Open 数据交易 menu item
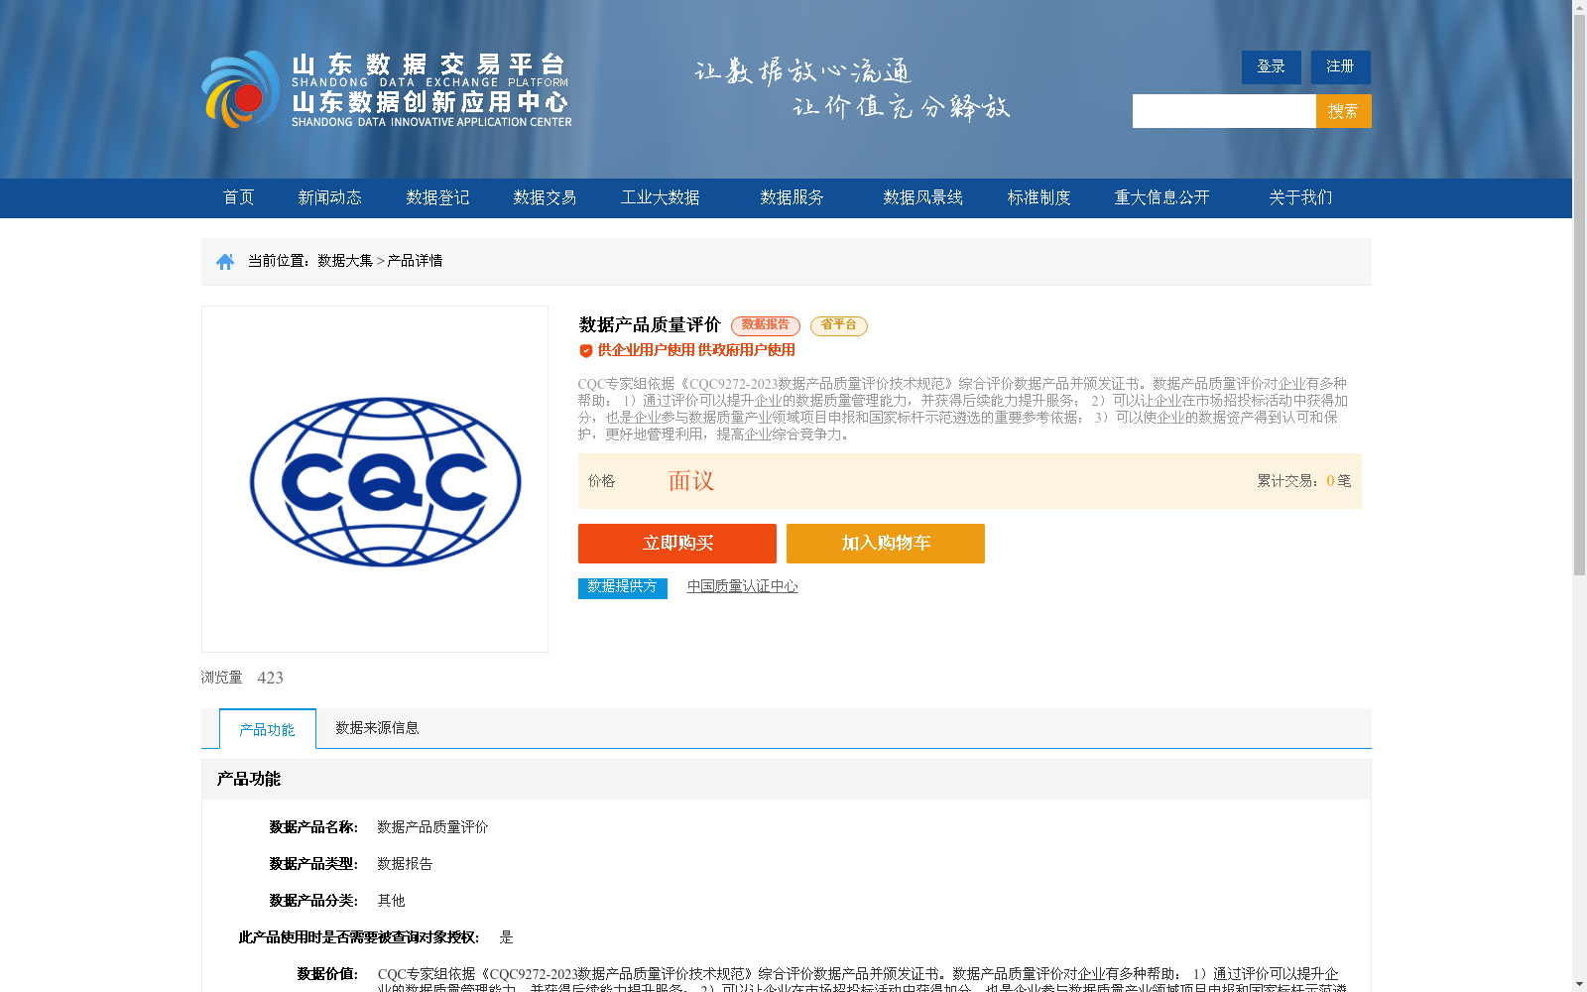Viewport: 1587px width, 992px height. tap(545, 197)
